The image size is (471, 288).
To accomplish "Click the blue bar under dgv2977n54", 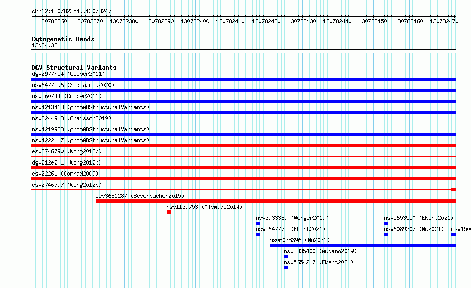I will pyautogui.click(x=243, y=79).
